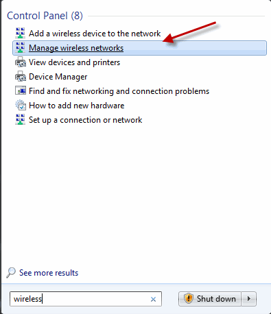Open Find and fix networking and connection problems

(x=119, y=91)
